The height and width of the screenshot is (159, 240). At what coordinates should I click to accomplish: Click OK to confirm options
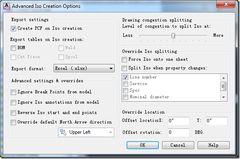[143, 145]
